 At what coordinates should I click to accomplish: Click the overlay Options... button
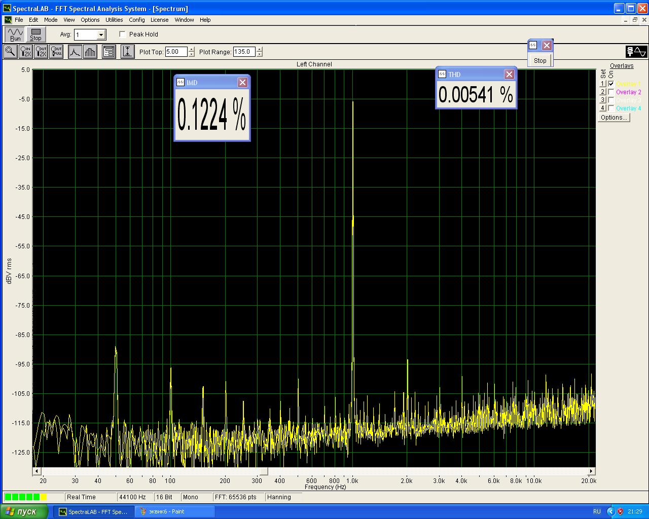point(614,118)
